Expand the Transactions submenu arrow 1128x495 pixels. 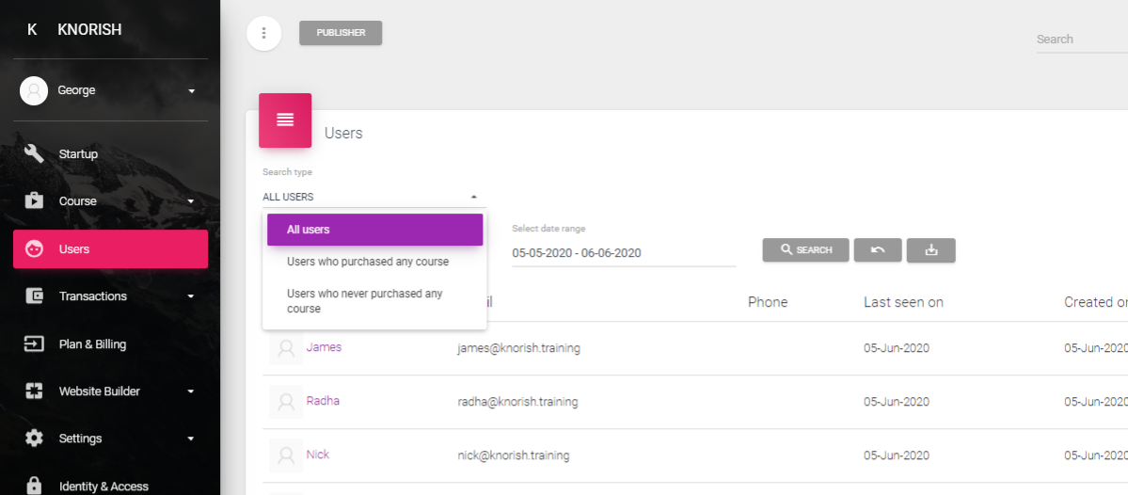[x=191, y=296]
